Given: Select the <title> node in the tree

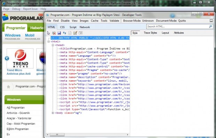Looking at the screenshot, I should (x=94, y=49).
